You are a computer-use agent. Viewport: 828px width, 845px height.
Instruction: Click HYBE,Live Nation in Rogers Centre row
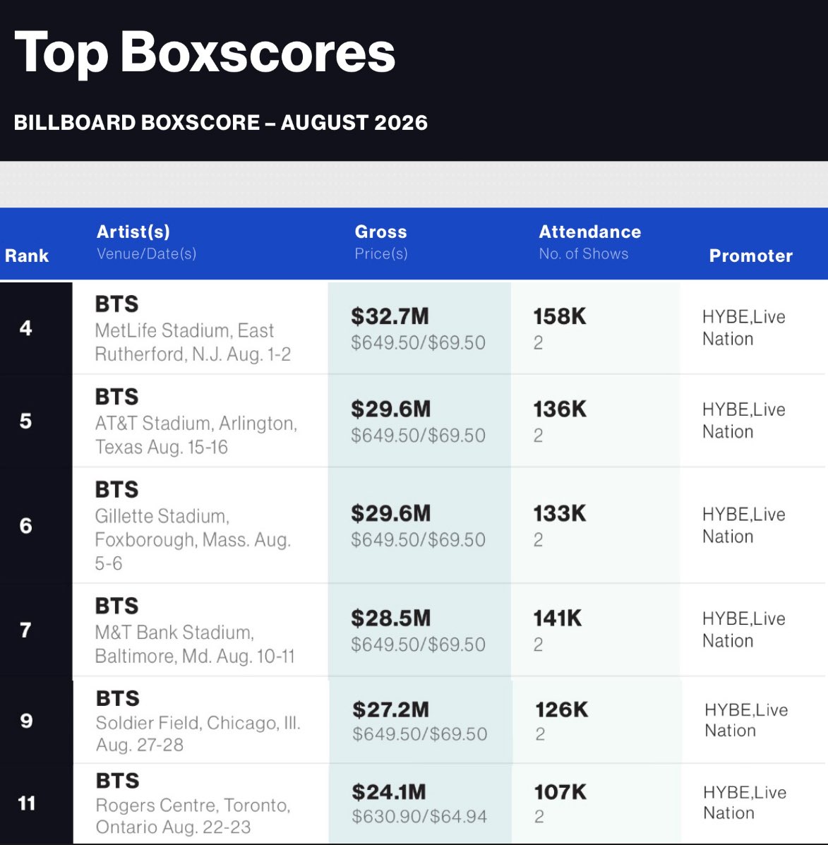click(745, 803)
